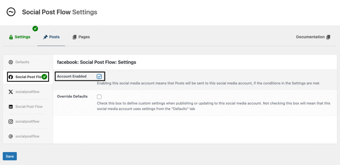Select the Instagram socialpostflow account
Viewport: 340px width, 165px height.
(28, 122)
